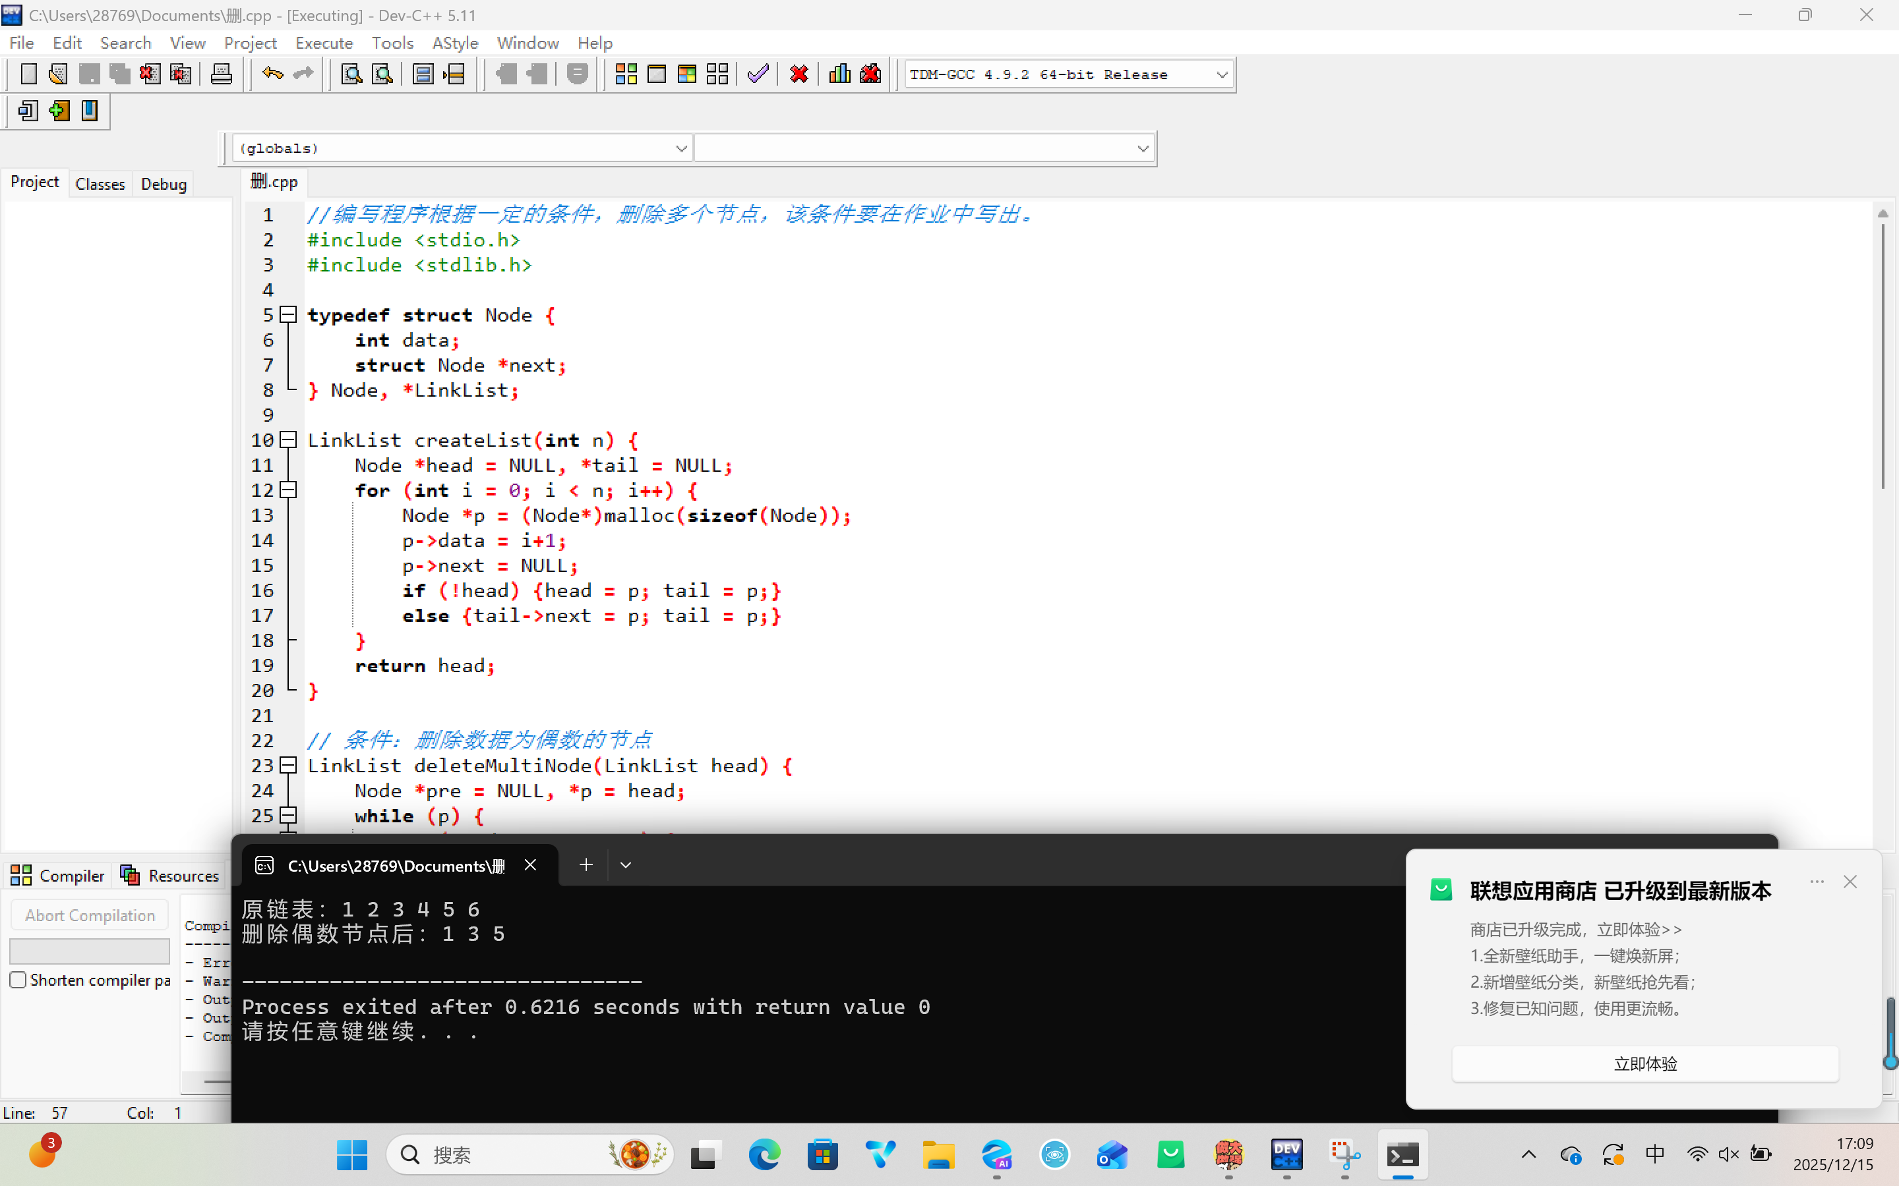Click the purple Syntax Check checkmark icon

point(757,74)
